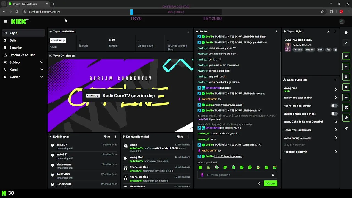The height and width of the screenshot is (198, 352).
Task: Reload the page with browser refresh button
Action: (17, 12)
